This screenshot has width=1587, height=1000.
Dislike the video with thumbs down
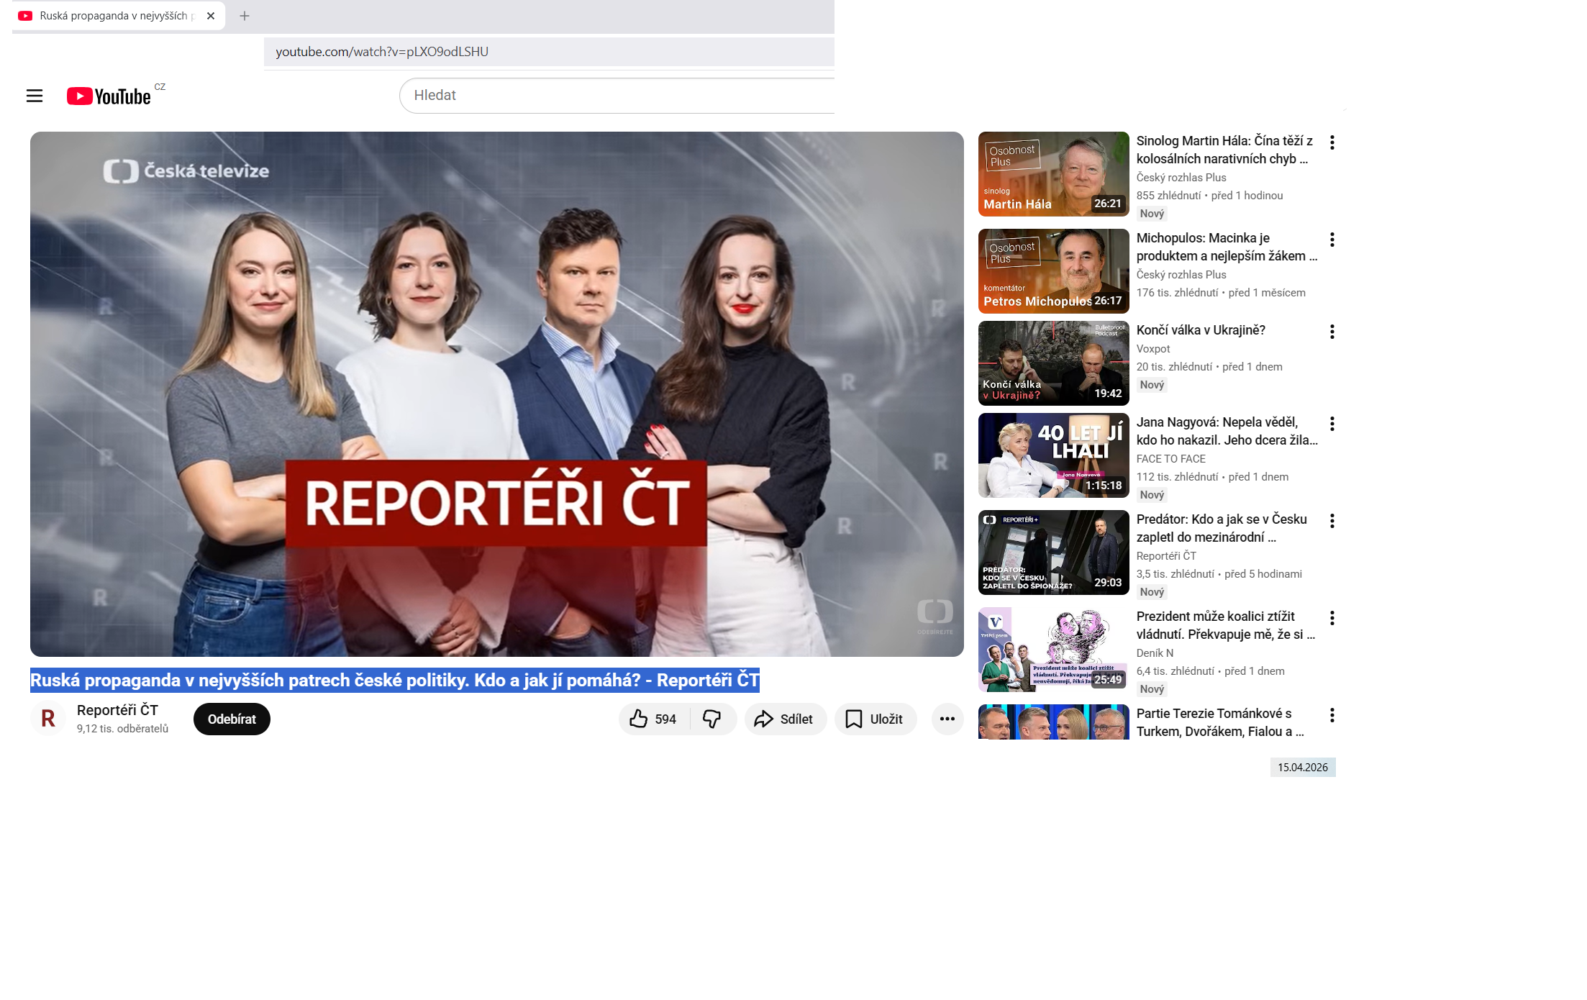712,719
